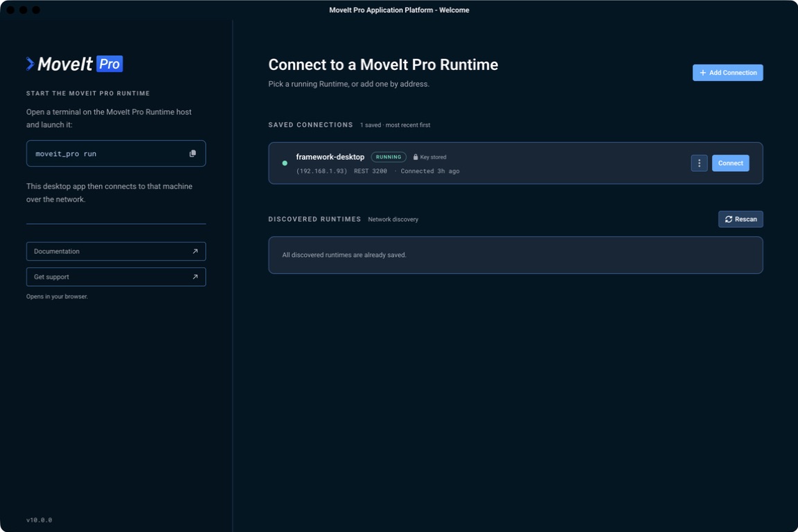
Task: Click the Key stored label
Action: pyautogui.click(x=433, y=157)
